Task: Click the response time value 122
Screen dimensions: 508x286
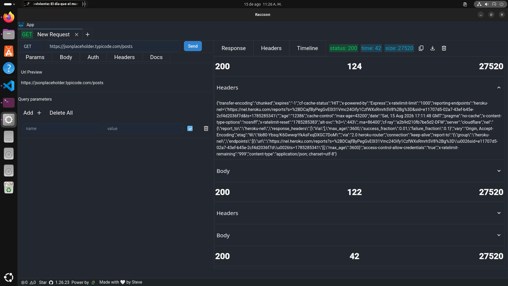Action: (355, 192)
